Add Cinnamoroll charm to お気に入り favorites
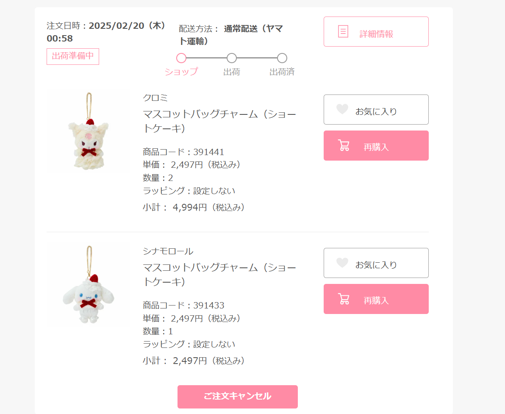 tap(376, 263)
